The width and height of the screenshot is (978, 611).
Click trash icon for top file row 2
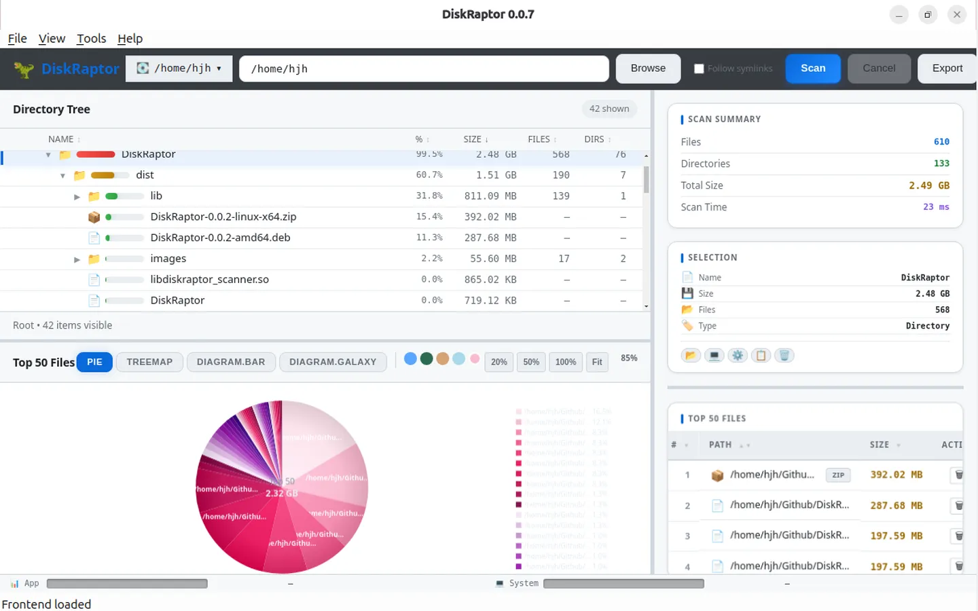tap(959, 506)
